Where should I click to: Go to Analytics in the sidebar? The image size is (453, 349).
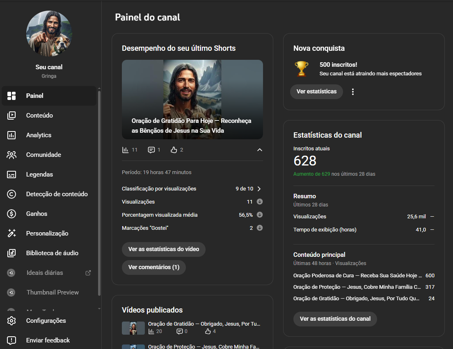[x=49, y=135]
